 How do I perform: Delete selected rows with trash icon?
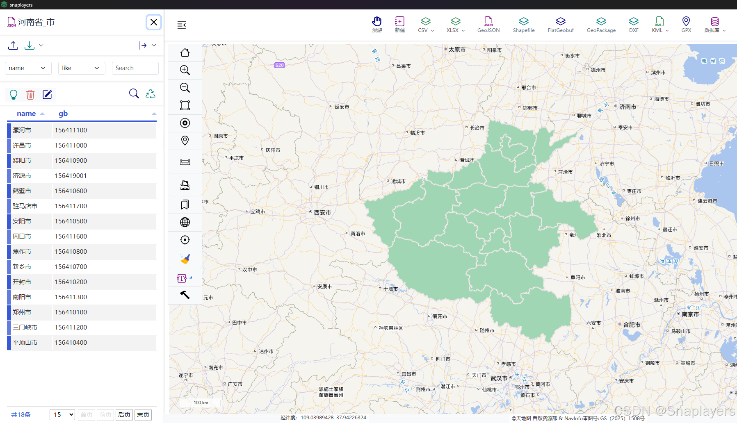30,95
